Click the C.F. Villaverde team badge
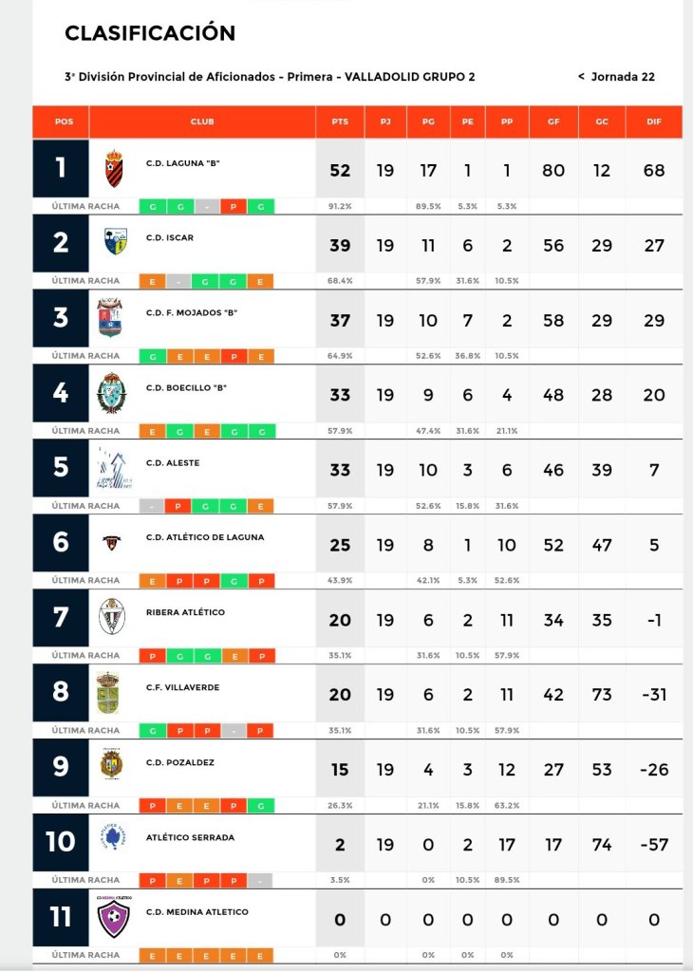This screenshot has height=972, width=693. pos(109,692)
